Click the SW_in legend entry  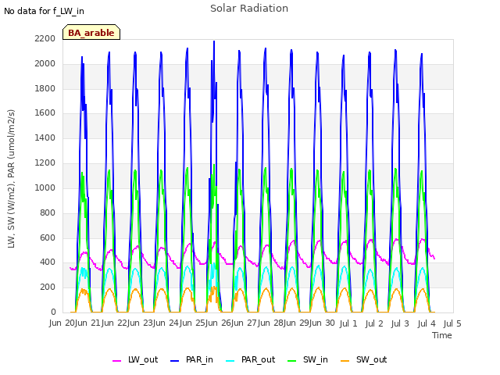(308, 359)
